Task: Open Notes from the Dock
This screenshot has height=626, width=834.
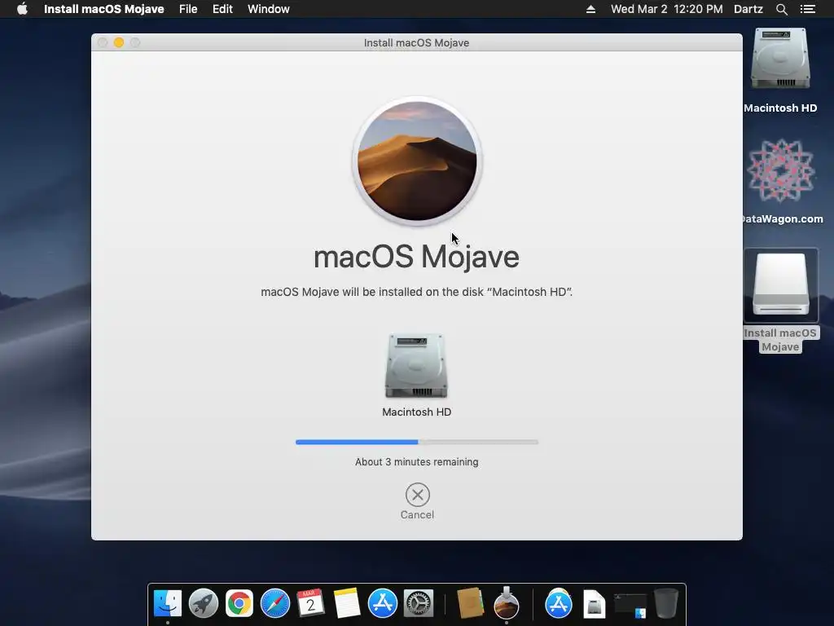Action: pos(346,604)
